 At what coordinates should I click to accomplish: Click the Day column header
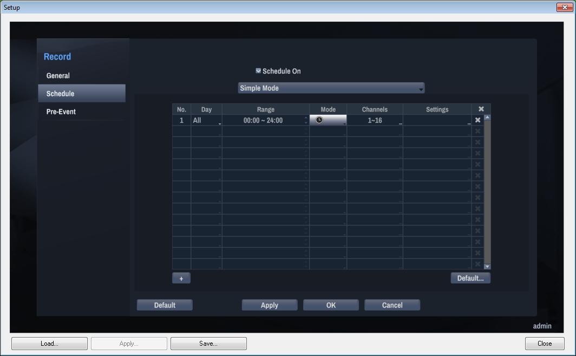206,109
